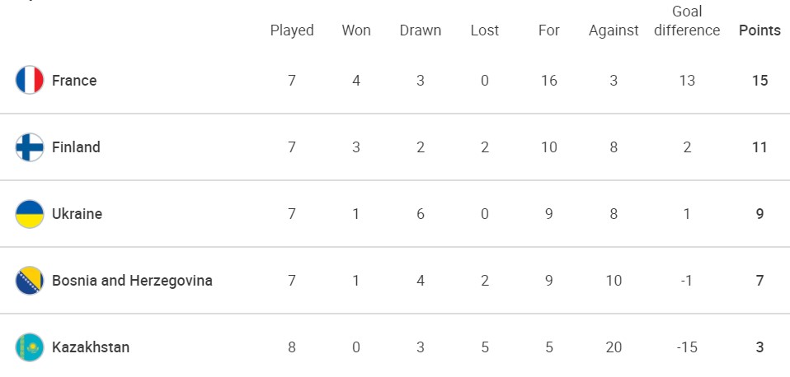790x377 pixels.
Task: Select the Kazakhstan team name
Action: 91,347
